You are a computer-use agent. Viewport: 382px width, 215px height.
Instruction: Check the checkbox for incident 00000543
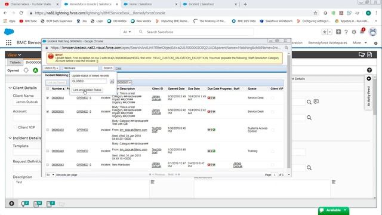click(48, 165)
